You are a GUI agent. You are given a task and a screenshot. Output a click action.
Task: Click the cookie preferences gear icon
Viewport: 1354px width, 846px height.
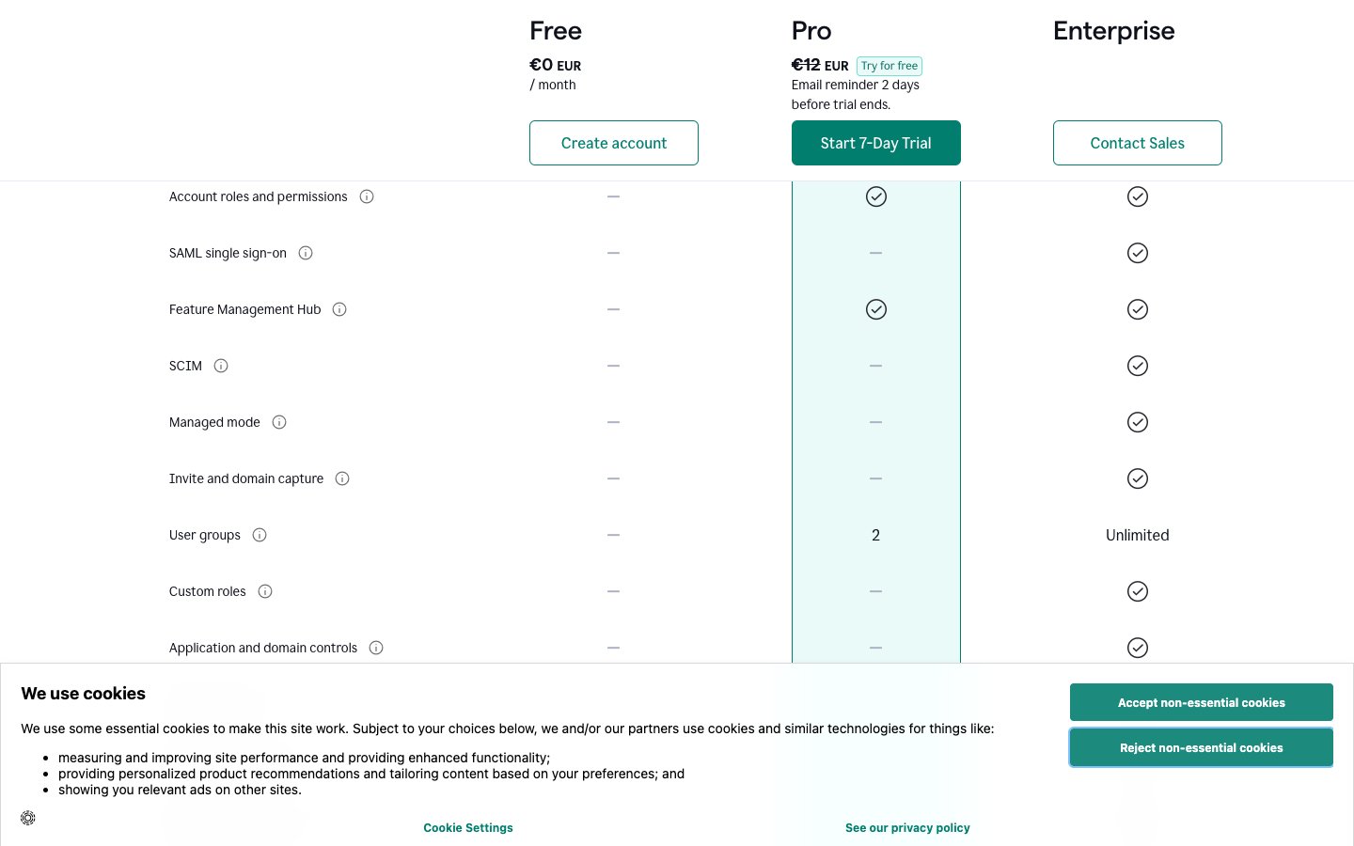pos(28,818)
